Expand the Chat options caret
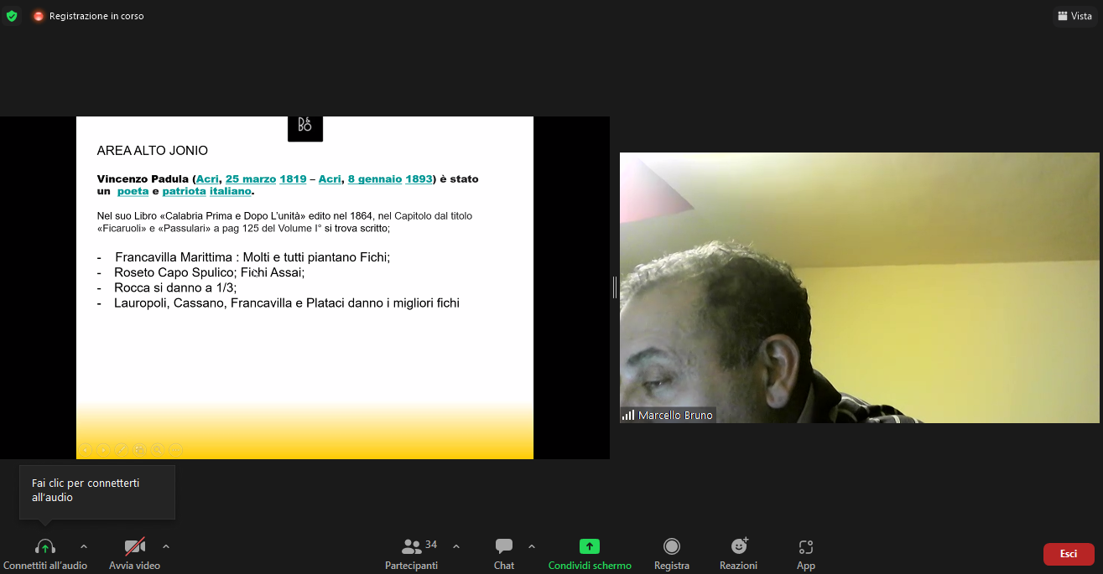 click(x=532, y=546)
